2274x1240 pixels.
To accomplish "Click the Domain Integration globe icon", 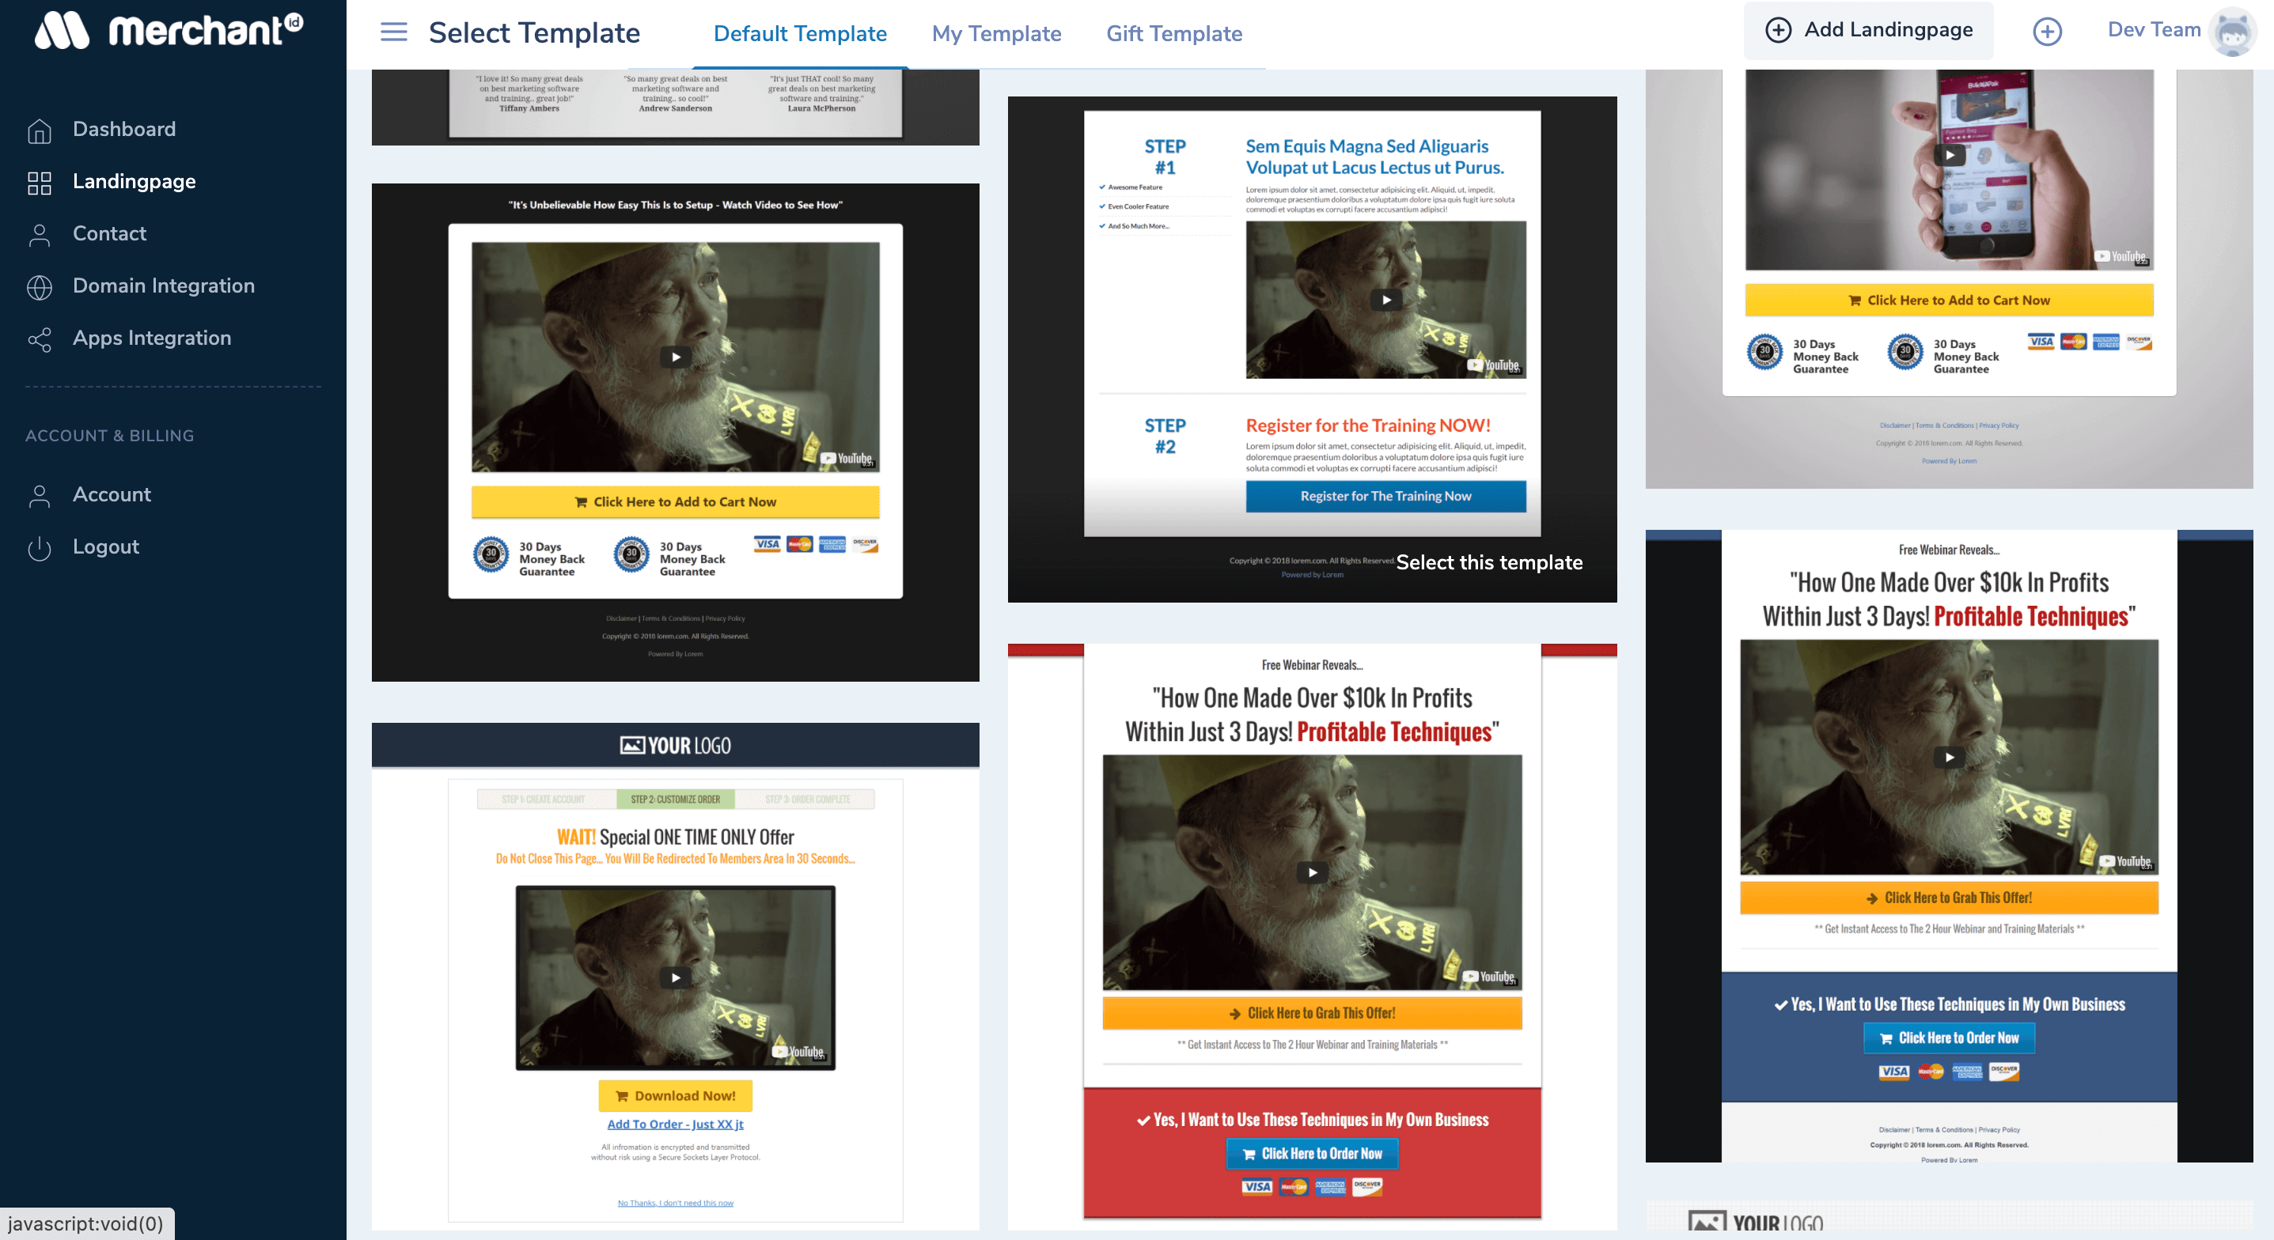I will [39, 287].
